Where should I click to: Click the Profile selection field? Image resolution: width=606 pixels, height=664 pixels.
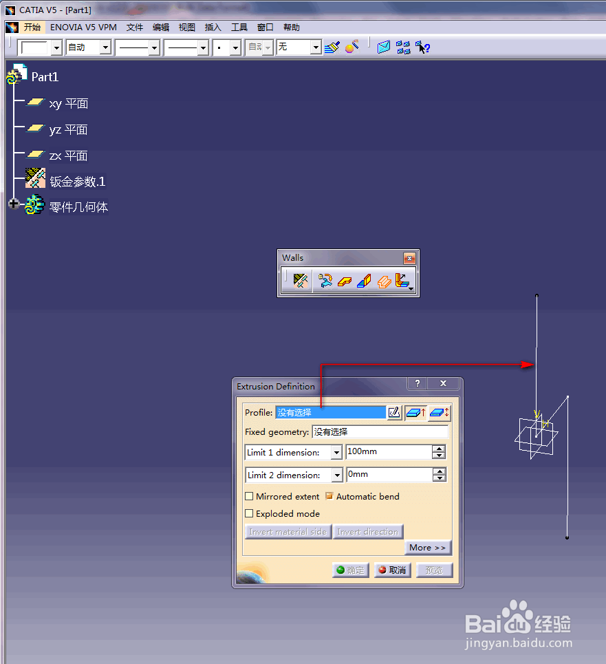[330, 412]
